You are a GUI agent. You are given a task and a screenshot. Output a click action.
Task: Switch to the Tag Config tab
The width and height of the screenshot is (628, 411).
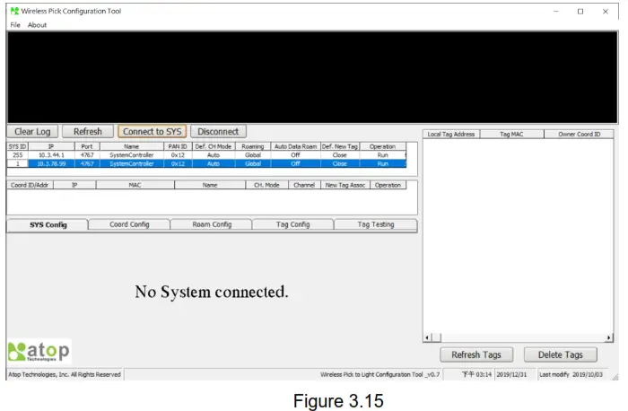tap(293, 224)
